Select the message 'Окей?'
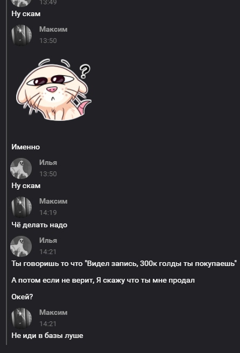Image resolution: width=240 pixels, height=353 pixels. click(22, 297)
